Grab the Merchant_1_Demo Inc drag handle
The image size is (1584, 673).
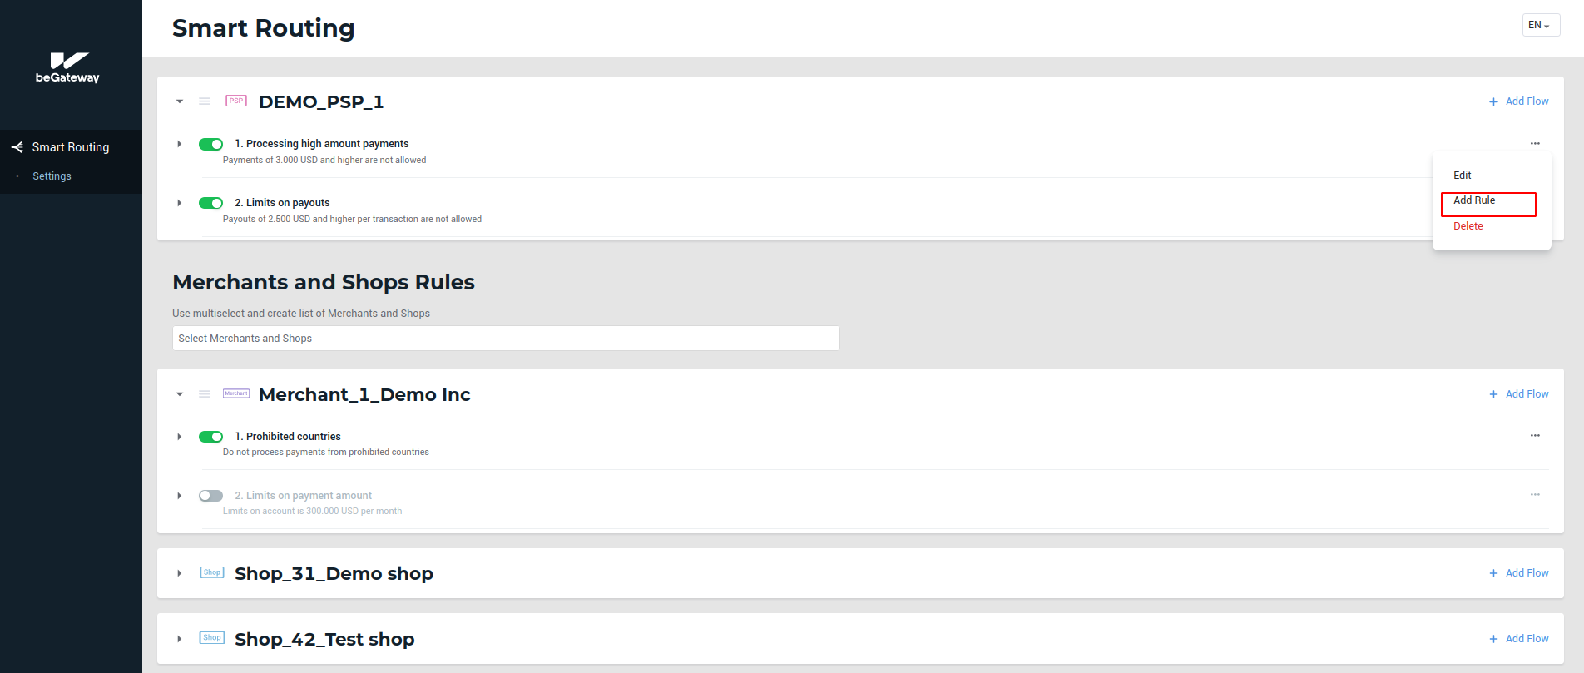205,394
